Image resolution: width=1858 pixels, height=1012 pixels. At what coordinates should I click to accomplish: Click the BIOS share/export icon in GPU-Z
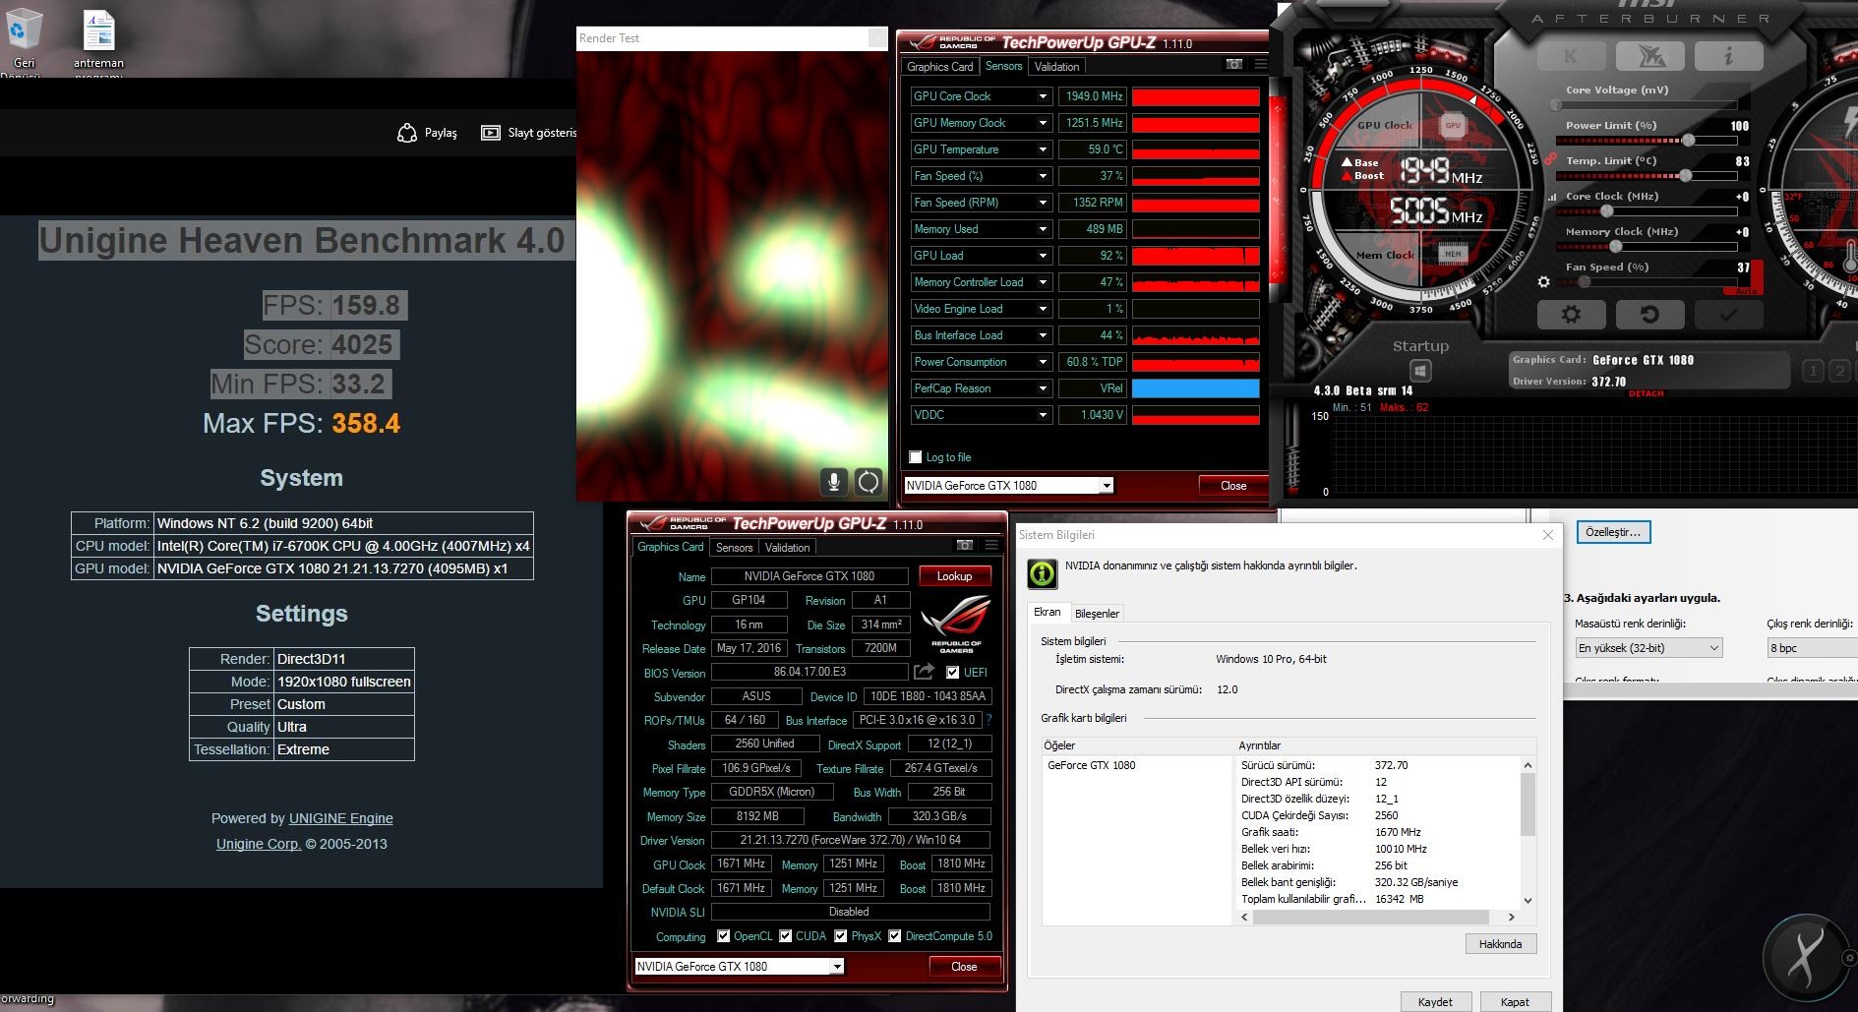pos(924,672)
